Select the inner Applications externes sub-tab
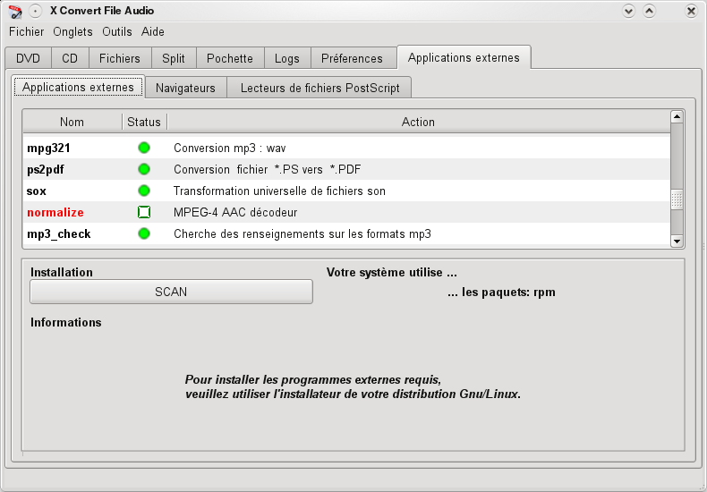 (x=78, y=87)
